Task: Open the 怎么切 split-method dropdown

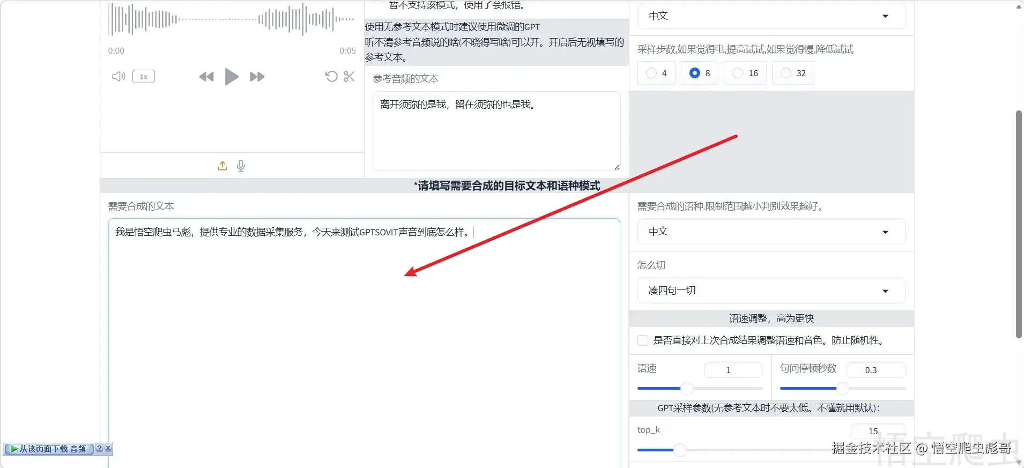Action: (x=771, y=291)
